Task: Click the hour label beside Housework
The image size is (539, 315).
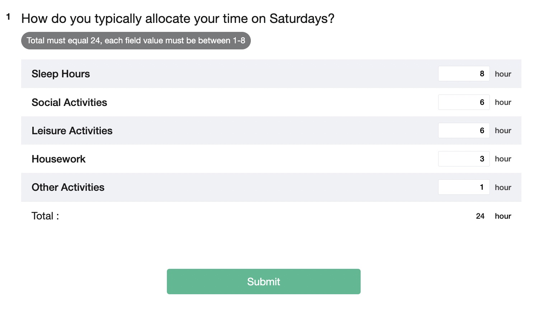Action: 503,159
